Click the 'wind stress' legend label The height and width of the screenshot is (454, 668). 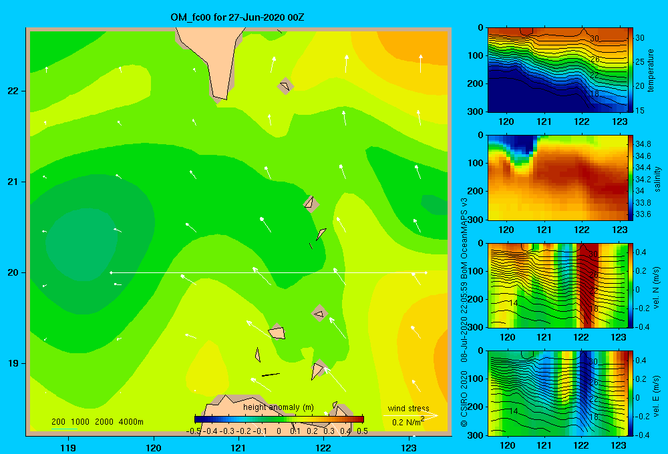(408, 408)
